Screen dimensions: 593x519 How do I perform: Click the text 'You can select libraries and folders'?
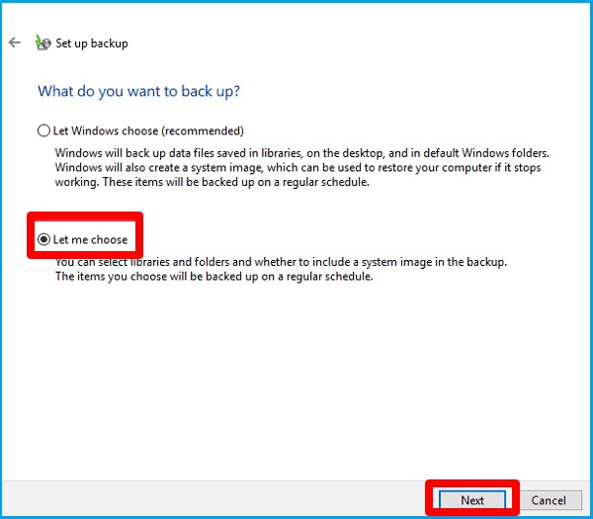(142, 262)
